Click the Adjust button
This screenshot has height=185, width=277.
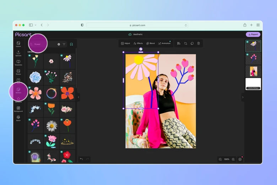(x=125, y=43)
